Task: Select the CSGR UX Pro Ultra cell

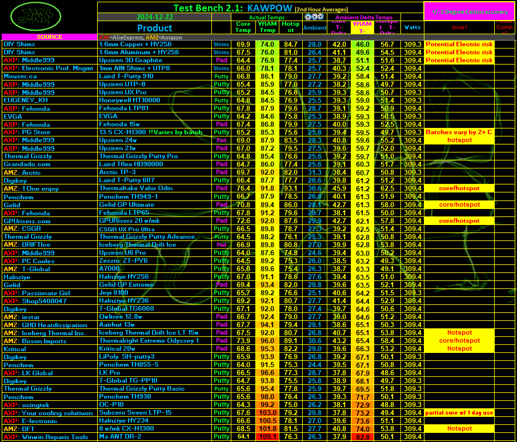Action: point(155,229)
